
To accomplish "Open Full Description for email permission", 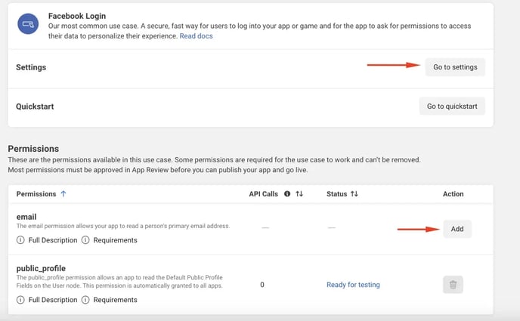I will coord(53,240).
